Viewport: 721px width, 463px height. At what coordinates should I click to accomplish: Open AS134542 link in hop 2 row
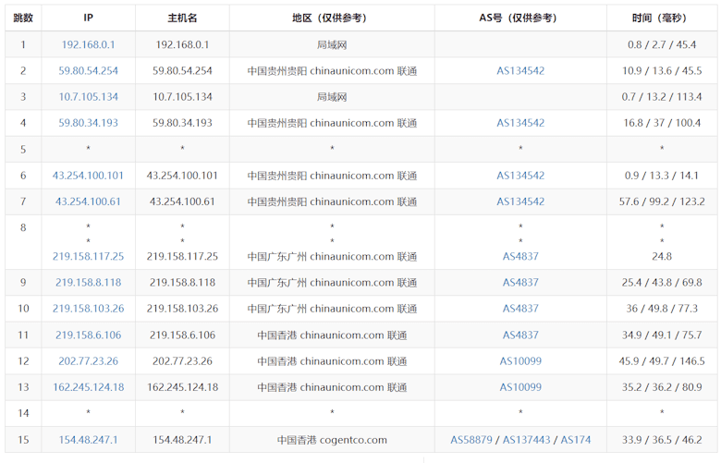[520, 71]
